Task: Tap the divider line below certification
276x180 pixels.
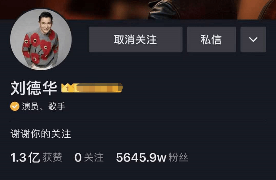Action: click(x=138, y=120)
